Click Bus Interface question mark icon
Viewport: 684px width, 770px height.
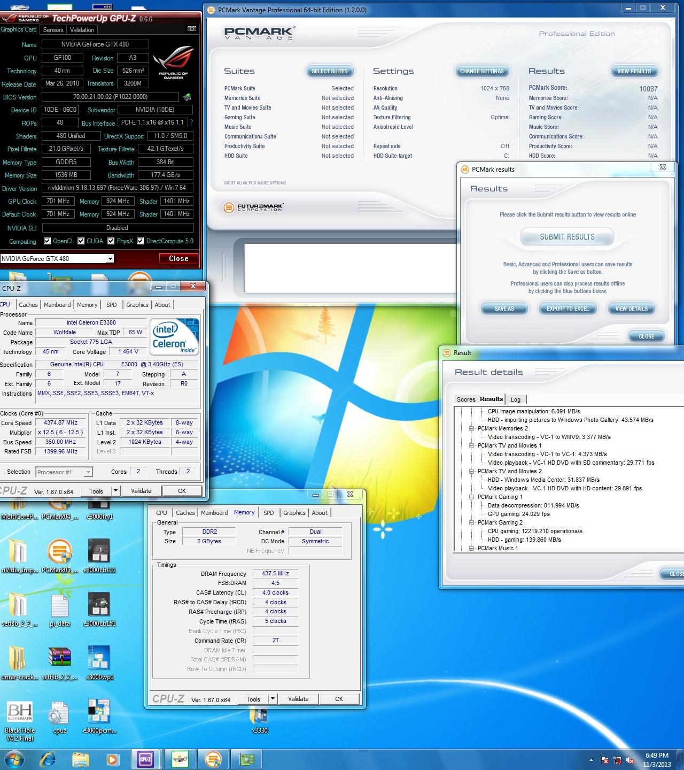(191, 122)
